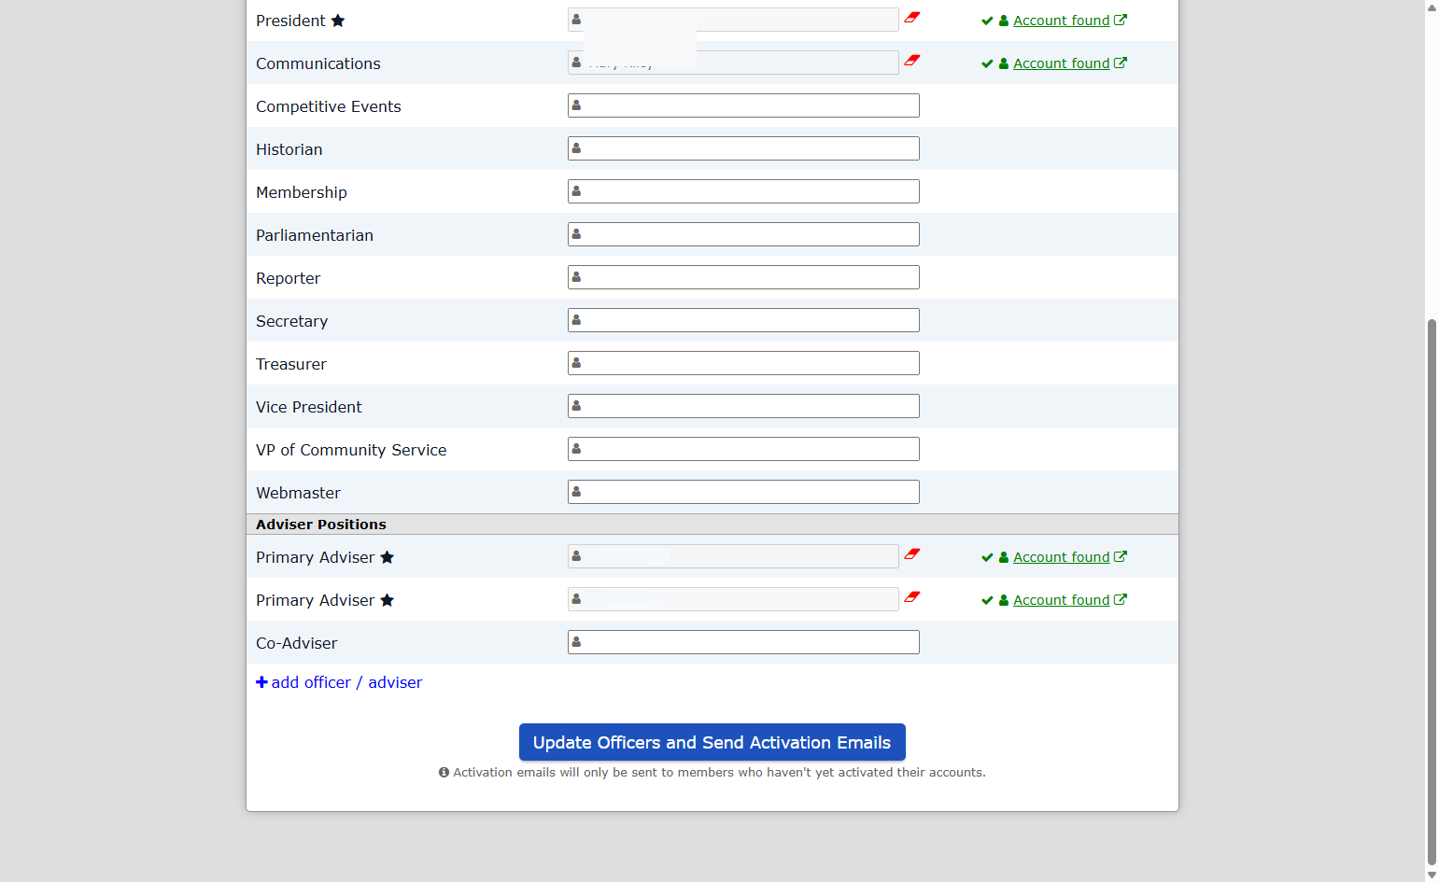Click the Communications filled name field
The width and height of the screenshot is (1439, 882).
click(x=733, y=63)
